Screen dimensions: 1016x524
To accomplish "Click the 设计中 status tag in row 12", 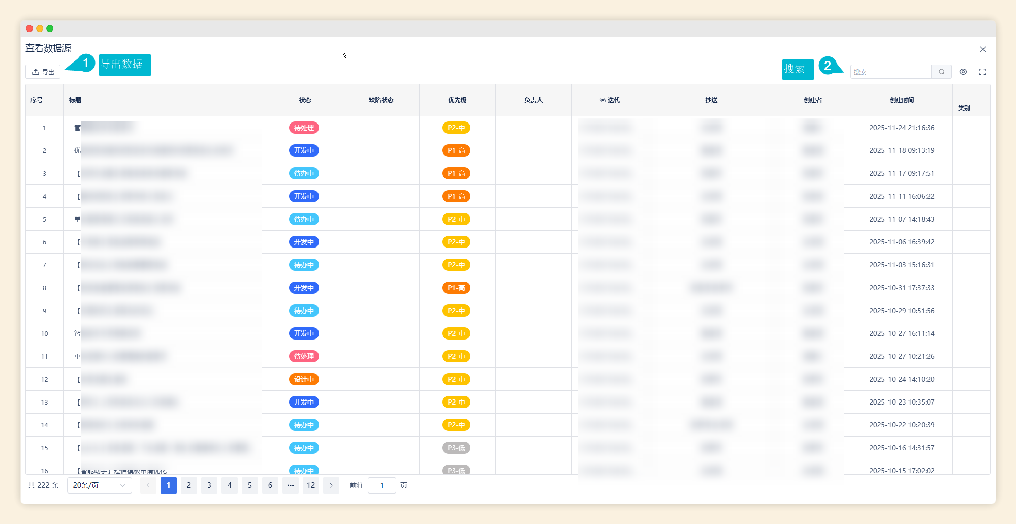I will coord(304,379).
